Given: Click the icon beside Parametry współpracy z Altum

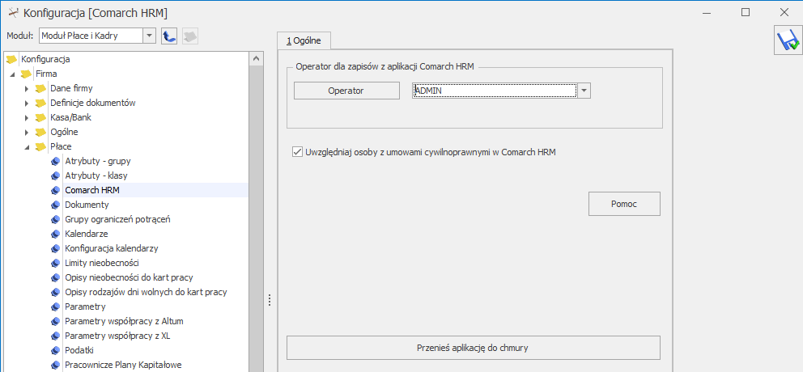Looking at the screenshot, I should click(x=55, y=321).
